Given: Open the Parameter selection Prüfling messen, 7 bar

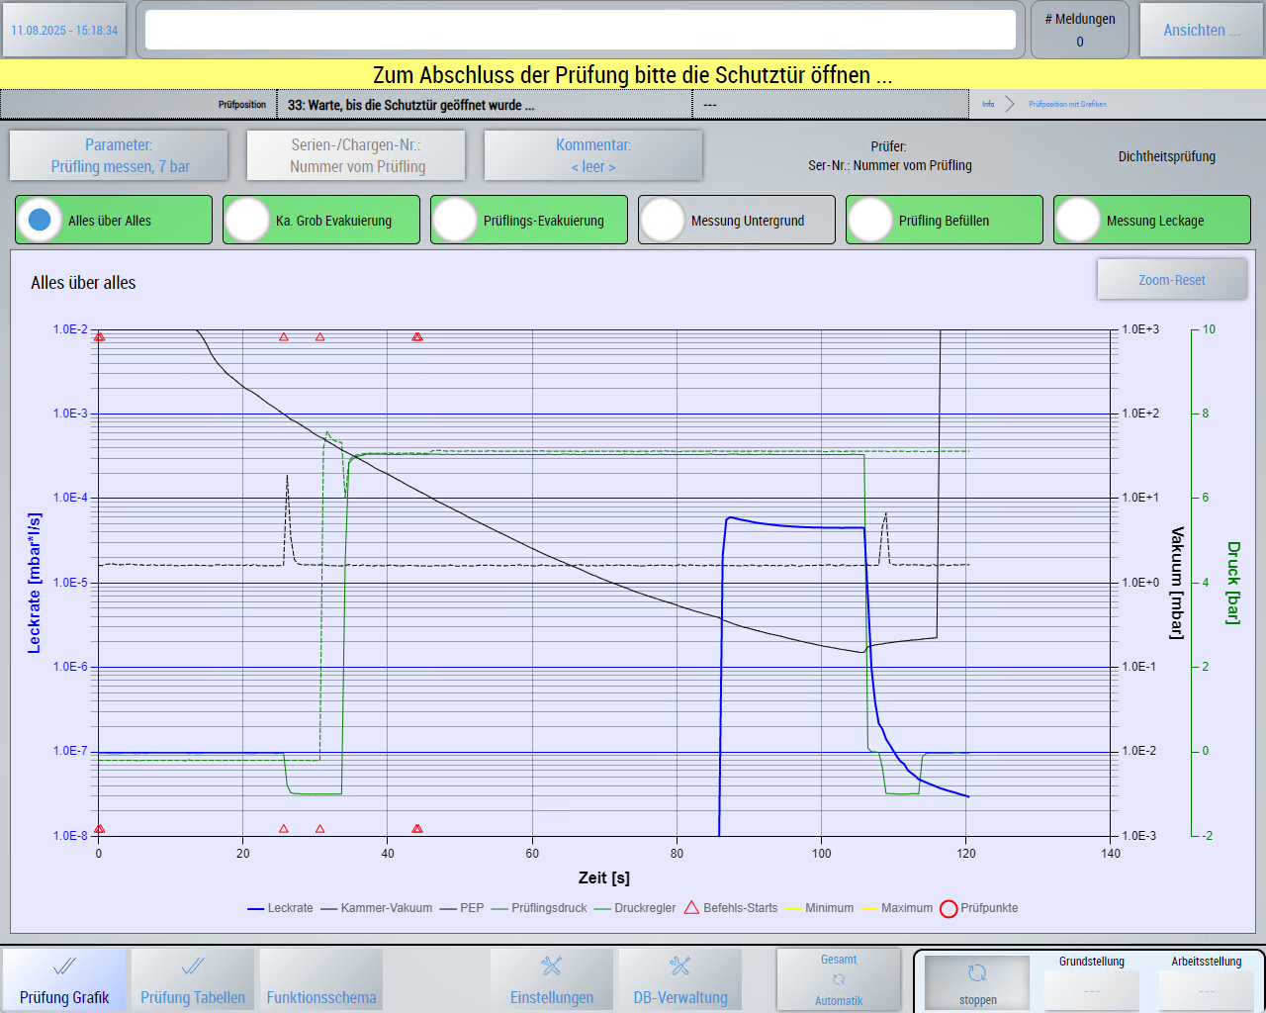Looking at the screenshot, I should 119,155.
